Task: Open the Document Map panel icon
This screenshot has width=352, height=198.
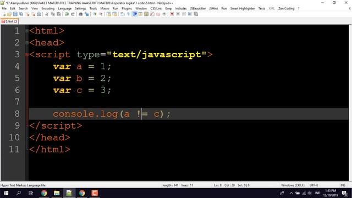Action: pos(146,14)
